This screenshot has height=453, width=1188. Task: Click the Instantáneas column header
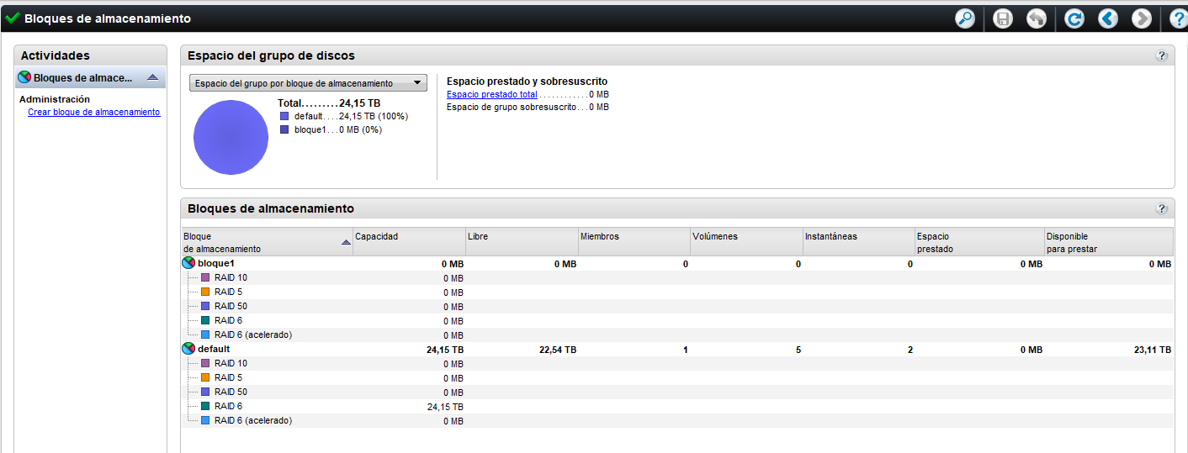pos(859,242)
